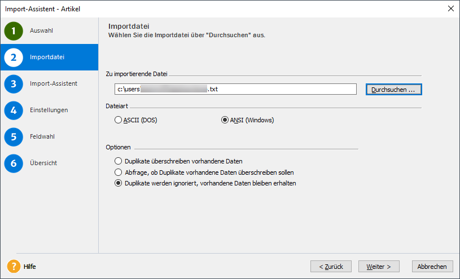
Task: Click the step 1 circle icon
Action: pos(14,30)
